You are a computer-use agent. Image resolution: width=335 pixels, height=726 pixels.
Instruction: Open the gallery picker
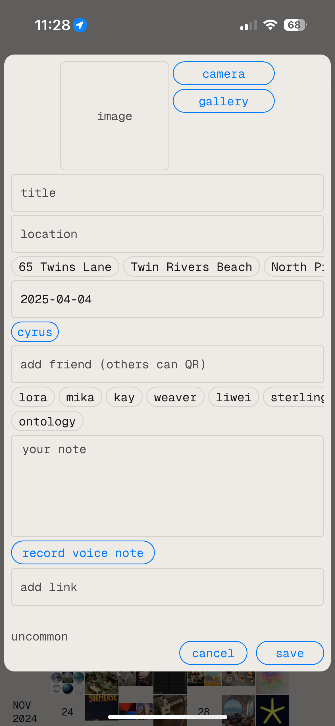[224, 101]
